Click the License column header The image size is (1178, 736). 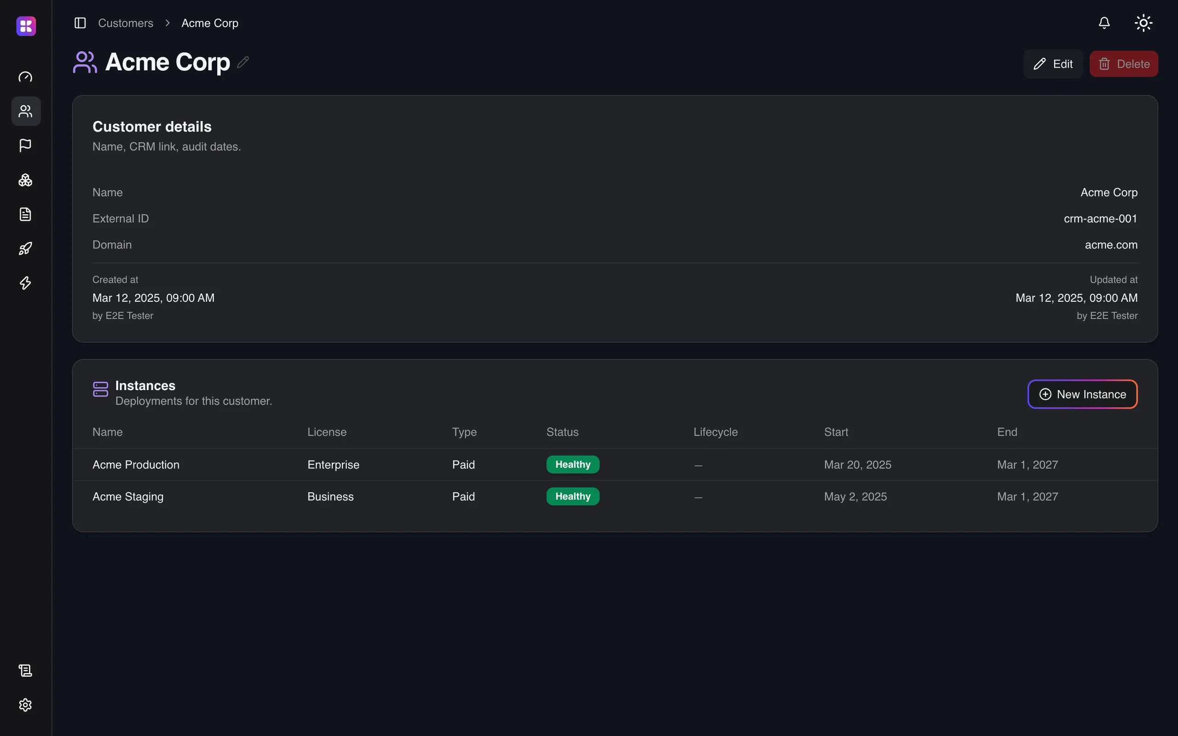coord(327,432)
